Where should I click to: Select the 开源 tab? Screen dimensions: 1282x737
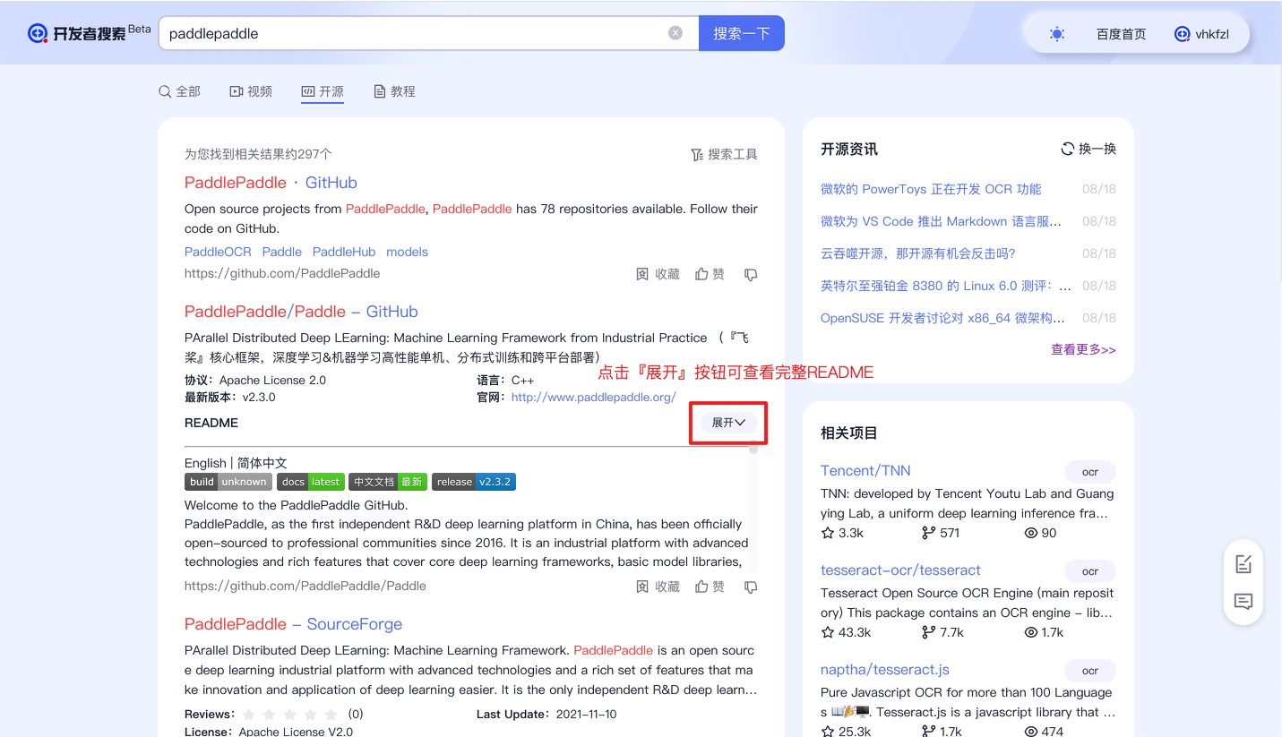(x=323, y=91)
